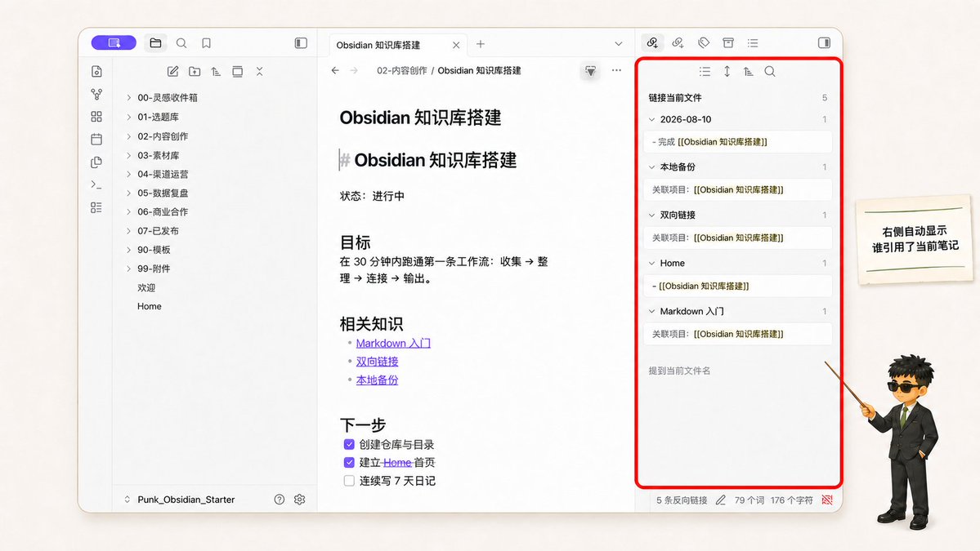980x551 pixels.
Task: Toggle auto-reveal current file icon
Action: 238,71
